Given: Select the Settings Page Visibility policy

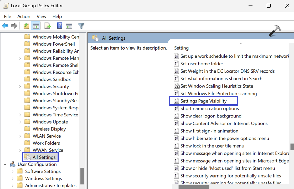Looking at the screenshot, I should coord(203,101).
